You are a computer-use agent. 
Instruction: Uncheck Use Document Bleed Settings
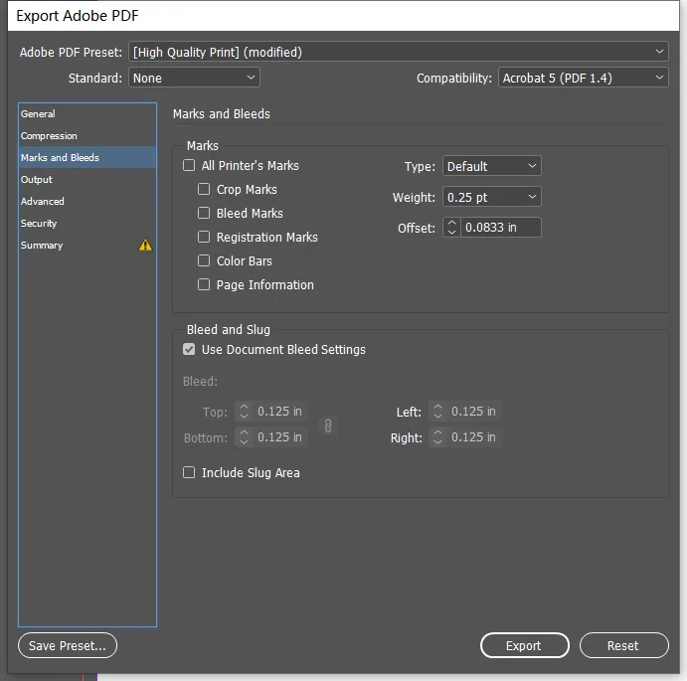point(189,349)
